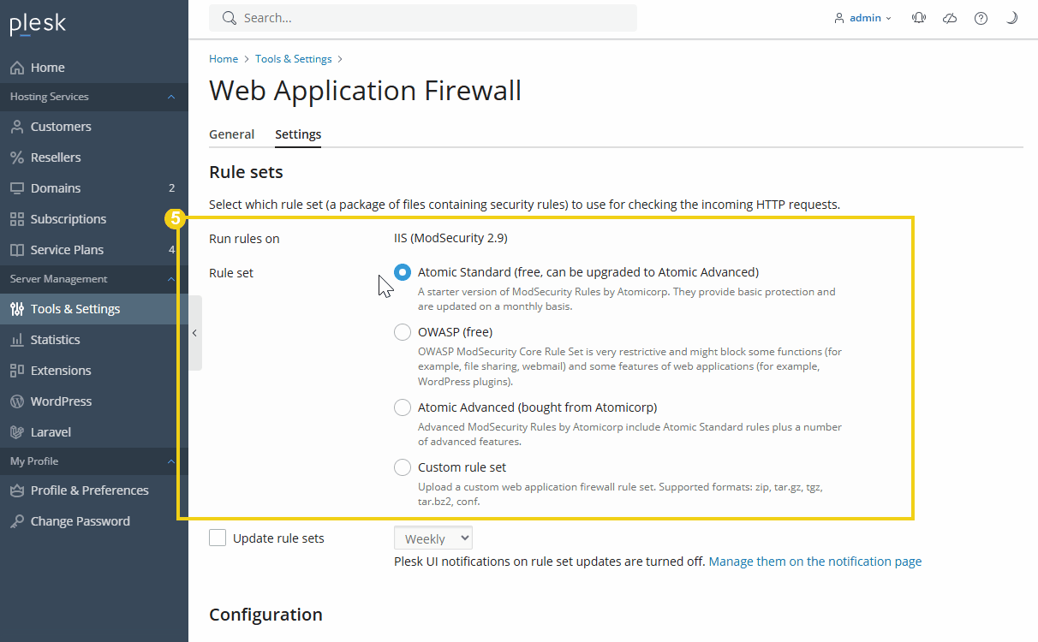The height and width of the screenshot is (642, 1038).
Task: Open Change Password in sidebar
Action: pos(94,521)
